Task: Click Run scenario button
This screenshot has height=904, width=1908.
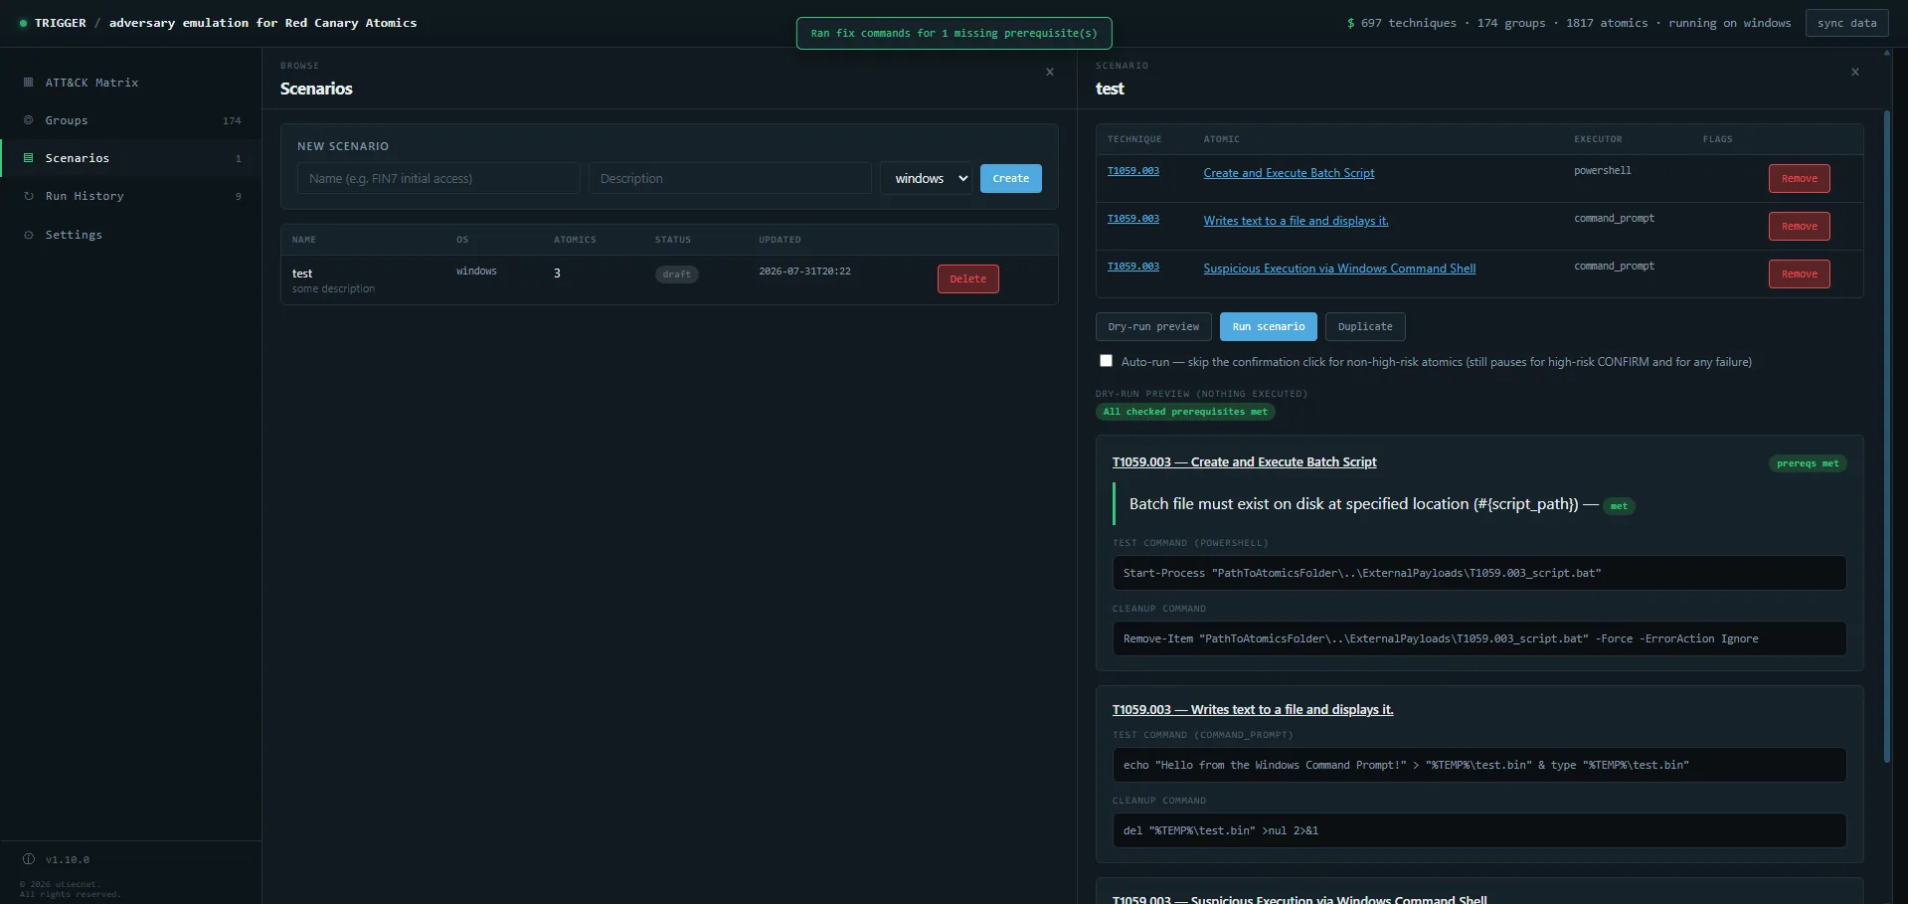Action: coord(1269,326)
